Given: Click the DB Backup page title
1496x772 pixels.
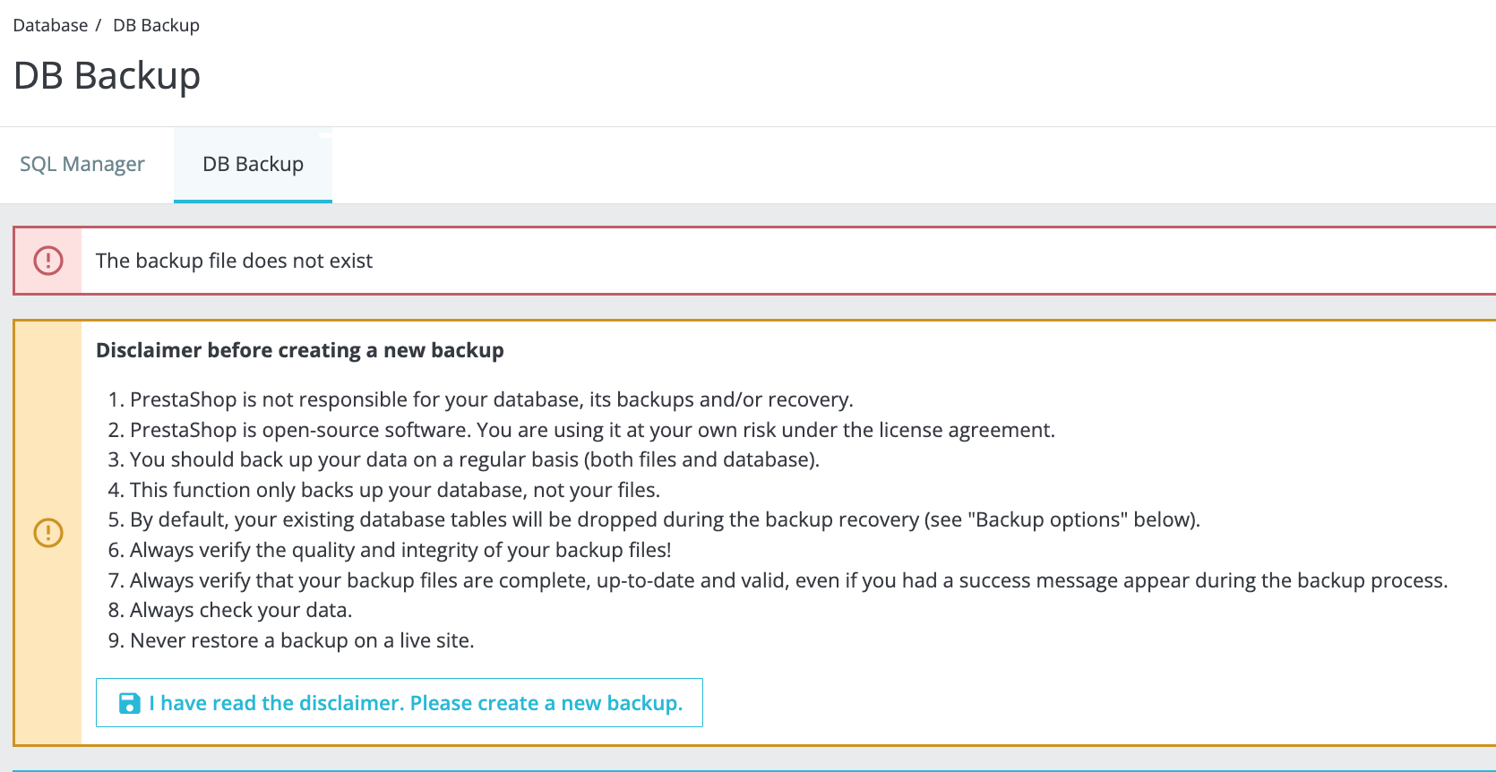Looking at the screenshot, I should (107, 75).
